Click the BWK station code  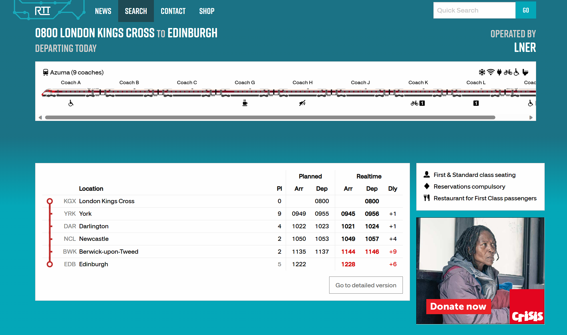click(x=70, y=252)
